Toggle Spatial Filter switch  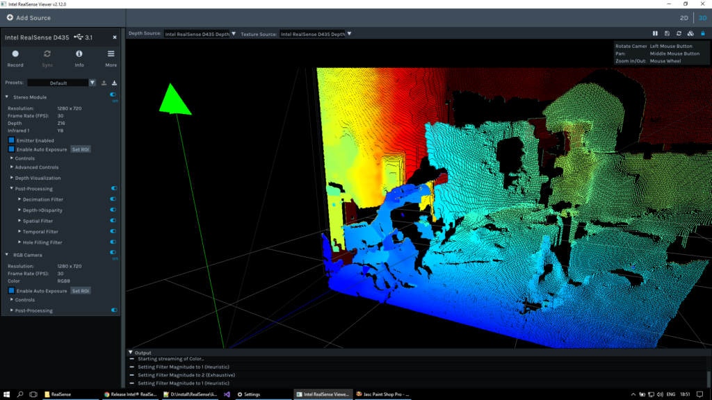pos(113,220)
